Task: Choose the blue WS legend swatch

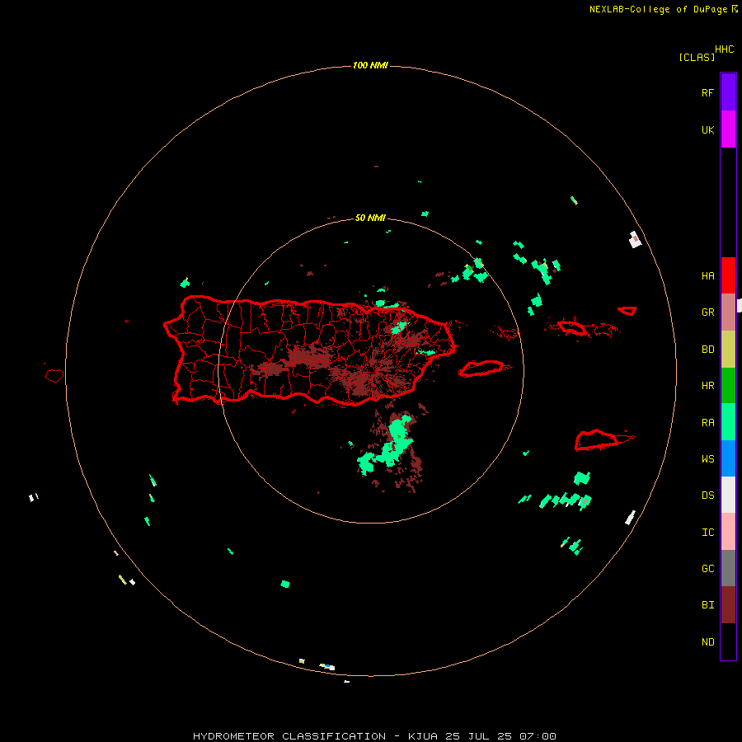Action: [x=728, y=458]
